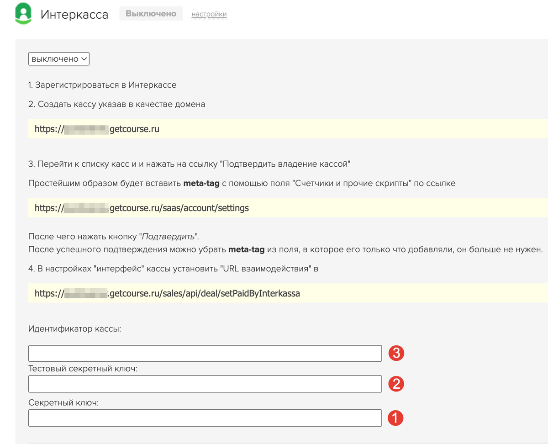Click the "Идентификатор кассы:" label
Viewport: 548px width, 444px height.
pyautogui.click(x=75, y=328)
